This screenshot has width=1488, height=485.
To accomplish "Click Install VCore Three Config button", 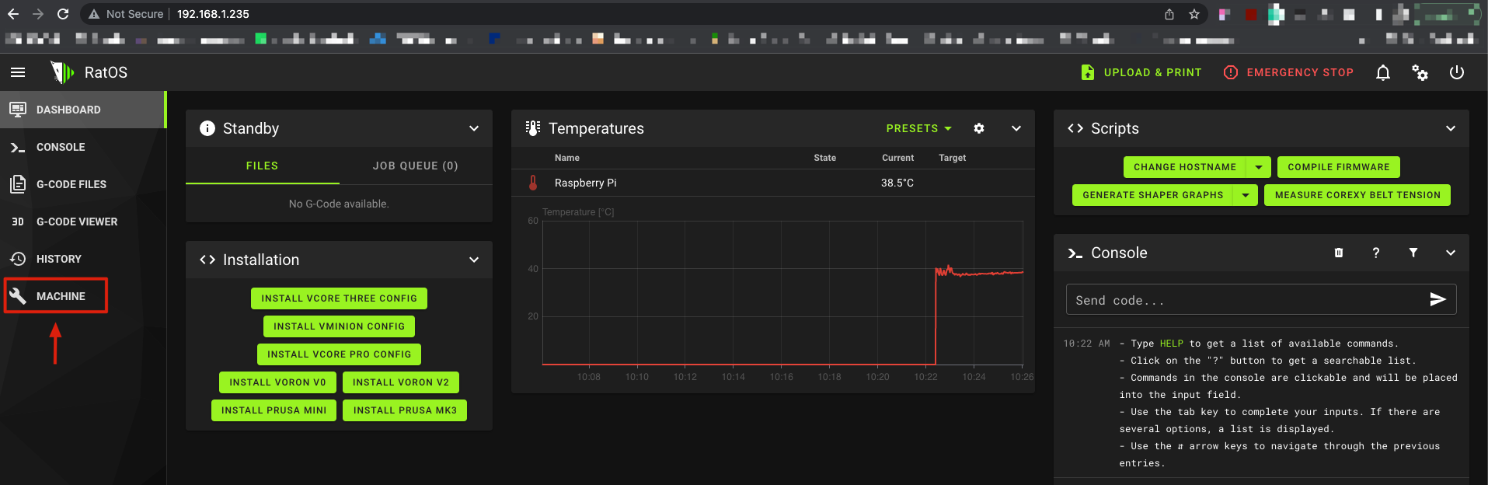I will point(339,298).
